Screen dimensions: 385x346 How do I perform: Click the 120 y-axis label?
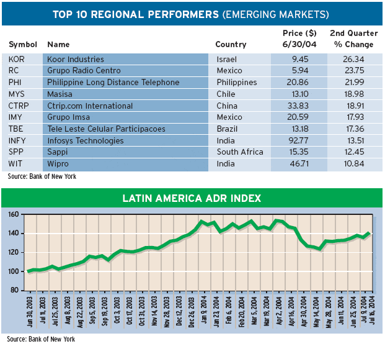[x=13, y=252]
